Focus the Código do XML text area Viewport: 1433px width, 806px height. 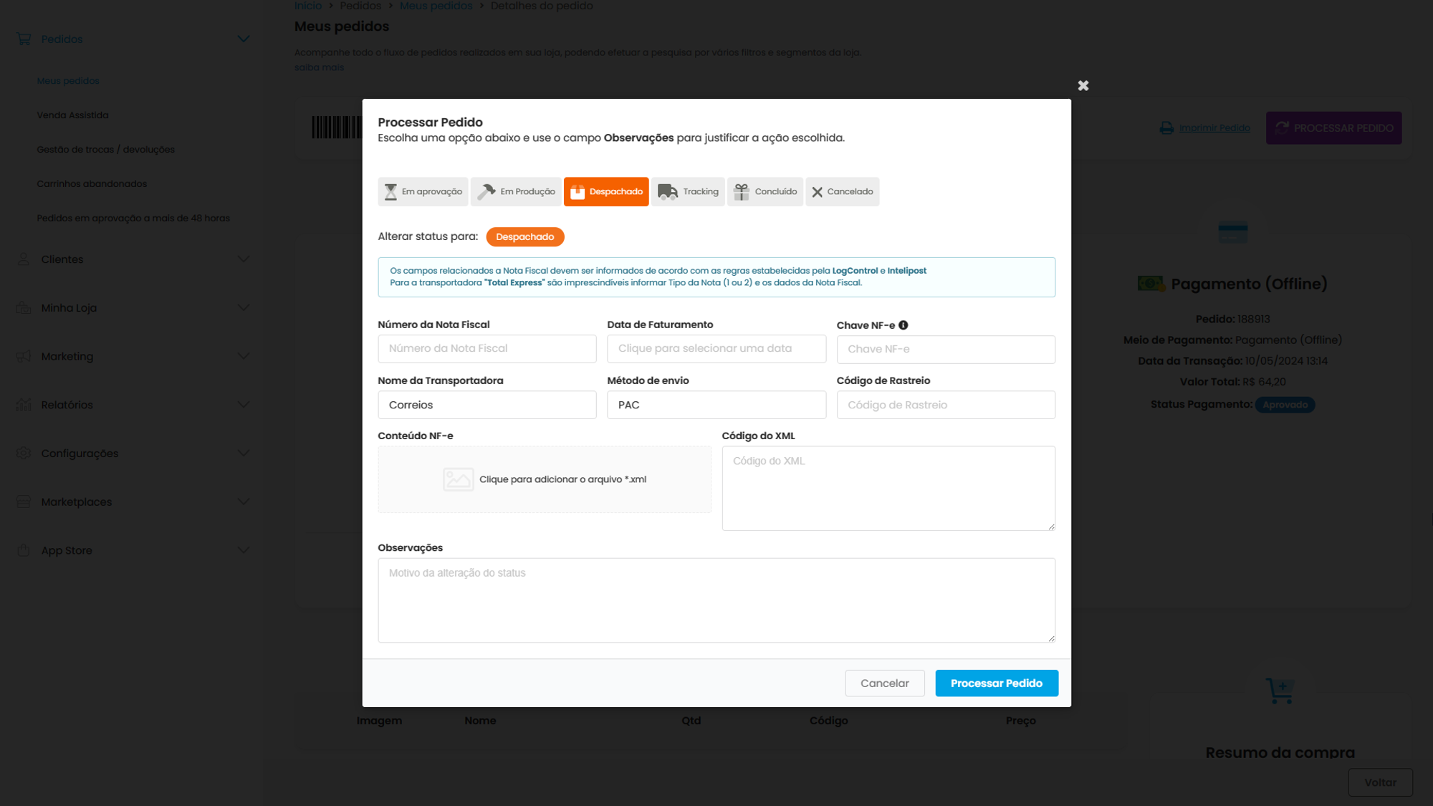coord(888,489)
